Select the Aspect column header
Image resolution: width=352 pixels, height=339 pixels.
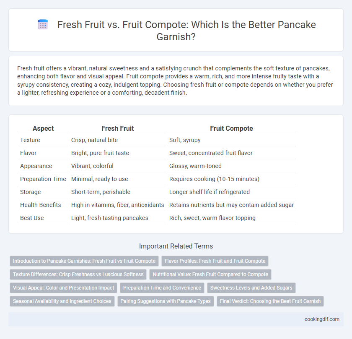coord(43,128)
